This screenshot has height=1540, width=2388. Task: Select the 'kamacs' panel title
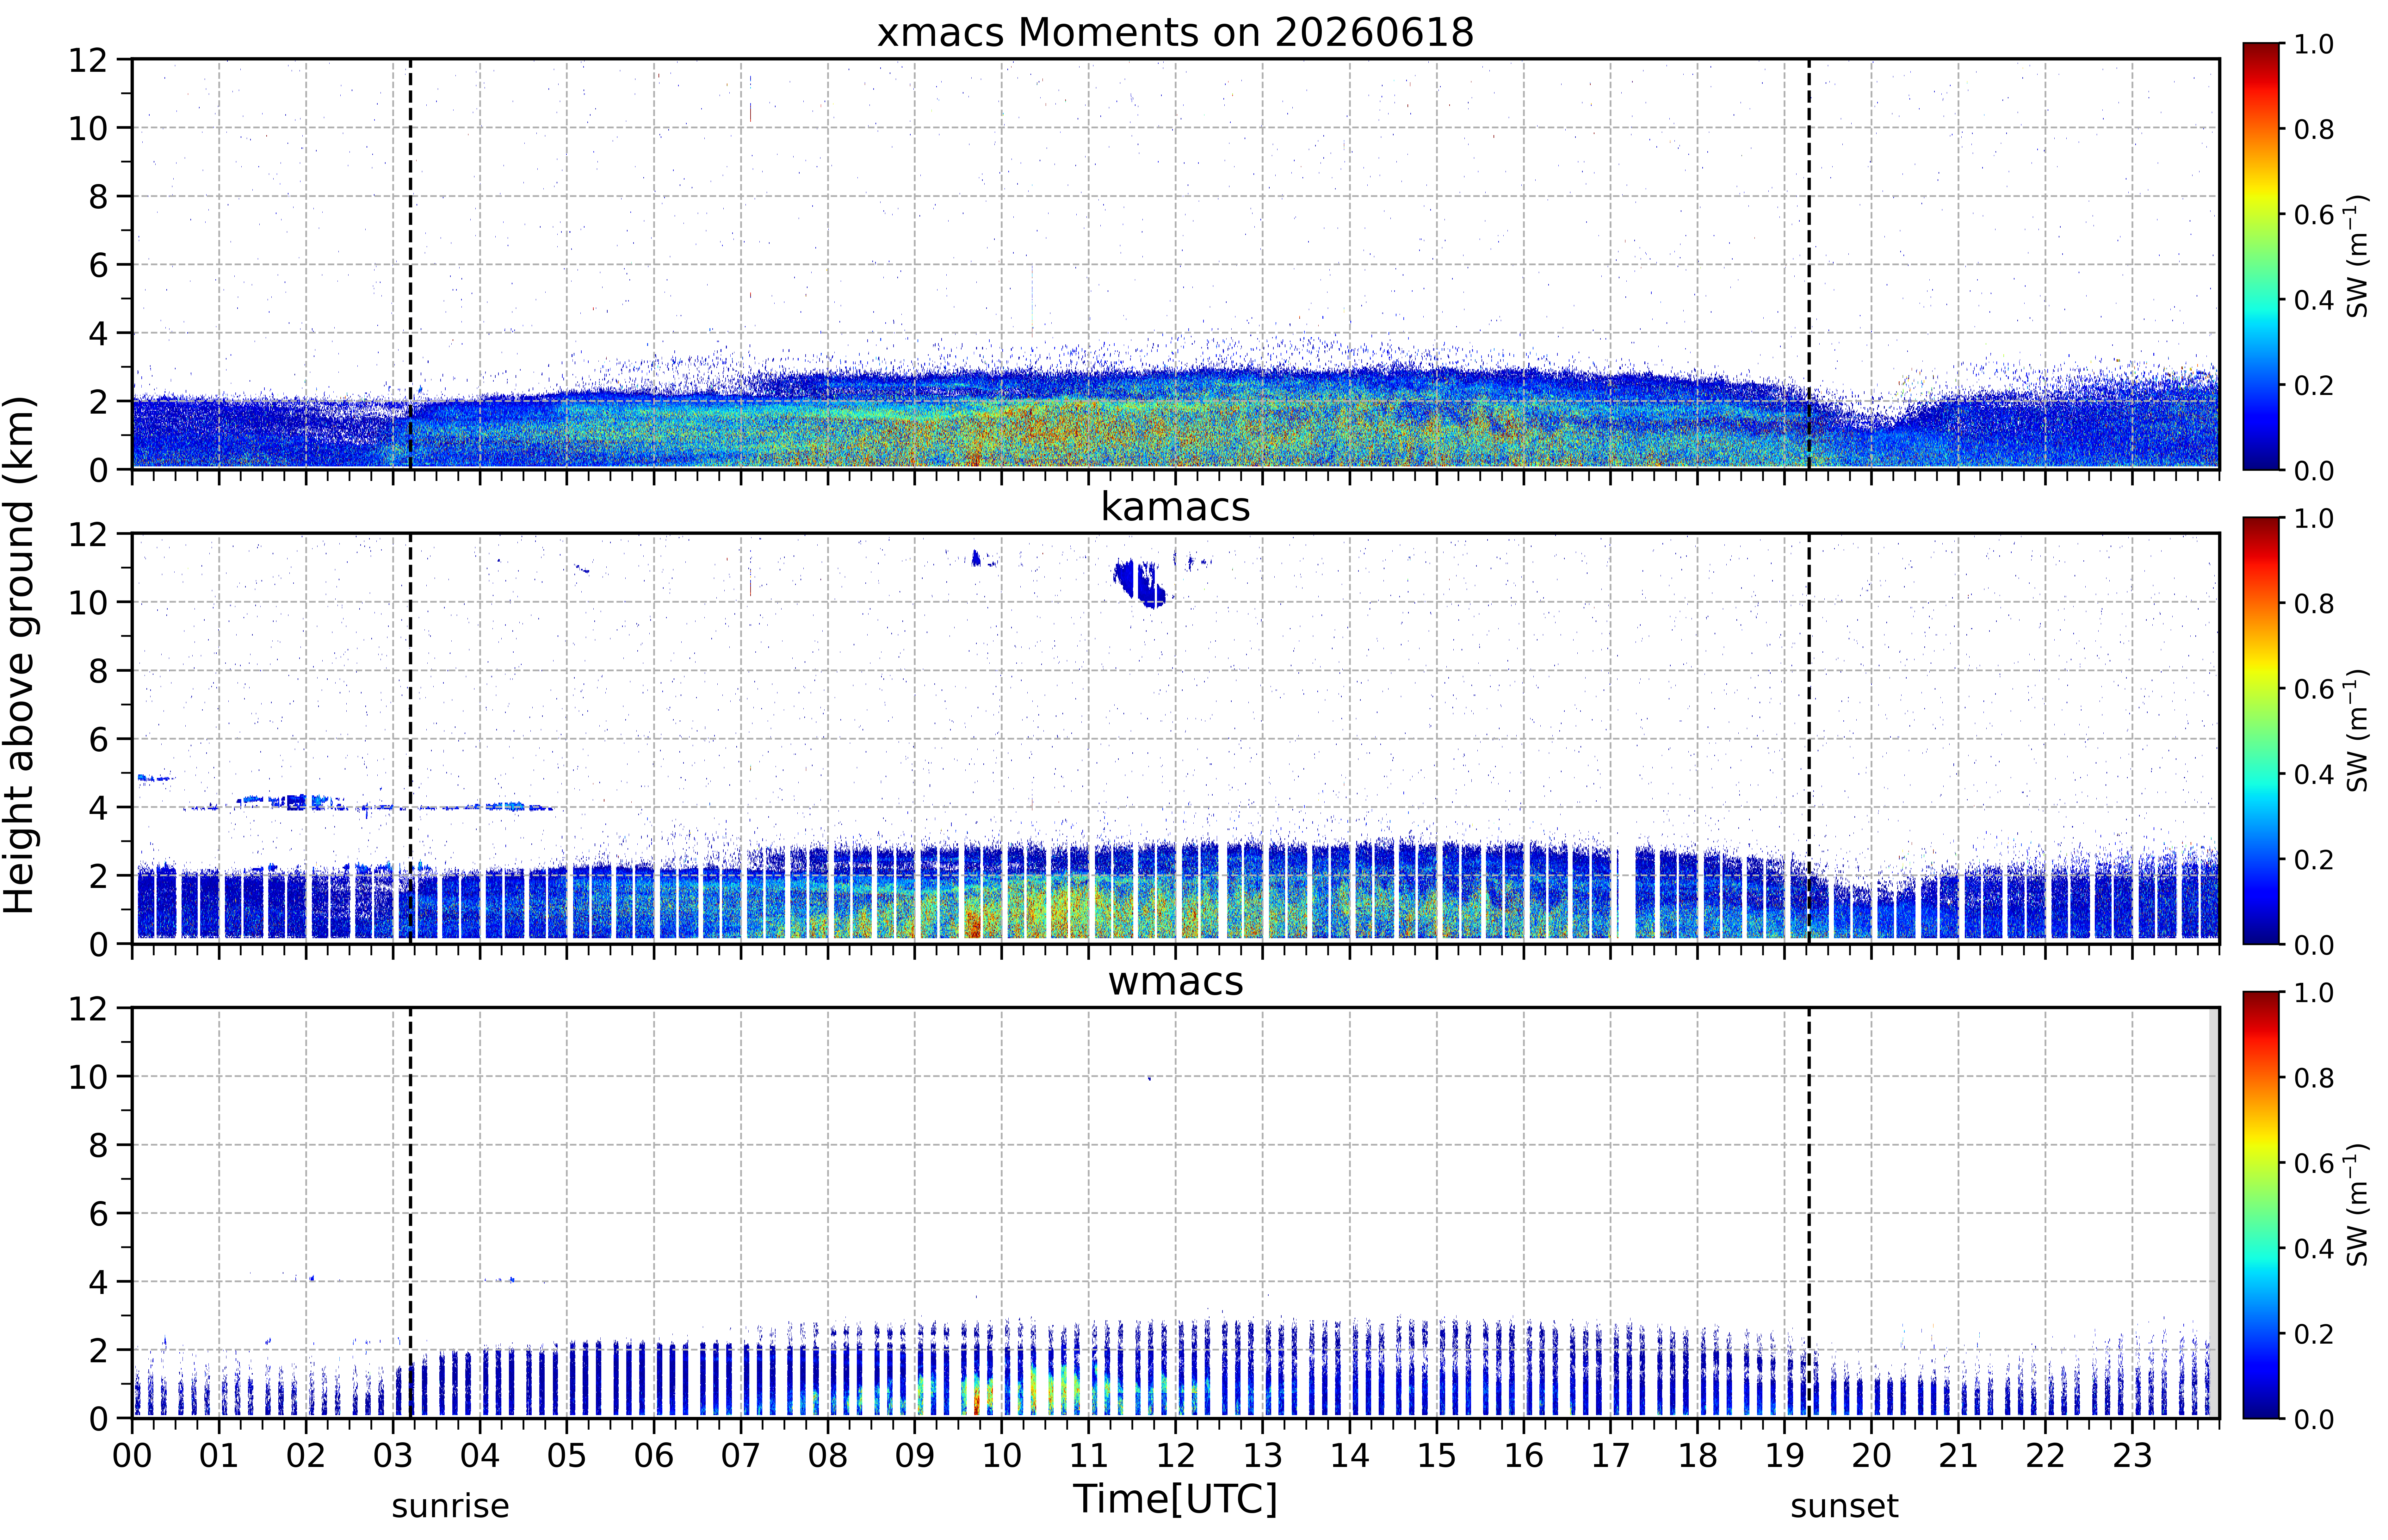click(1175, 507)
